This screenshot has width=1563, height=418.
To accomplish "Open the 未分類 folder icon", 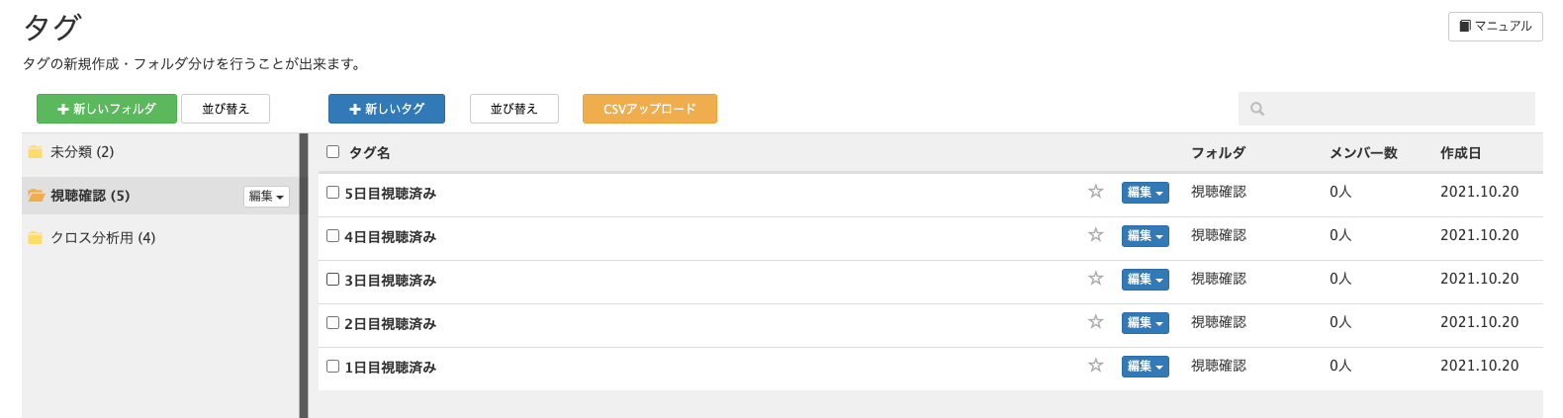I will click(36, 152).
